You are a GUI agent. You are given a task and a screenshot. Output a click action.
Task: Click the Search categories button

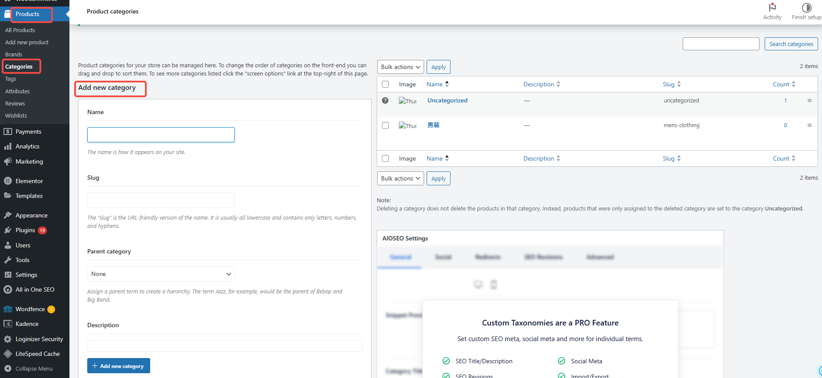click(791, 44)
